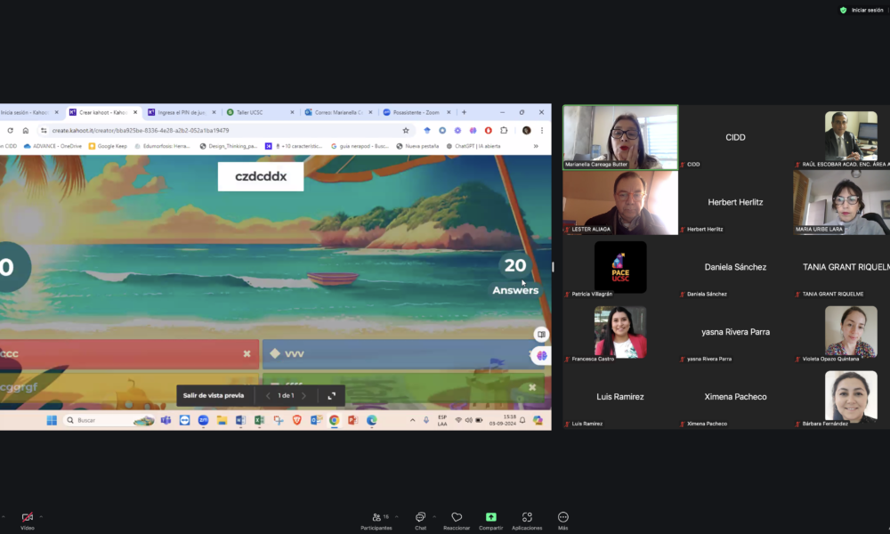Close the Taller UCSC tab

(x=292, y=112)
